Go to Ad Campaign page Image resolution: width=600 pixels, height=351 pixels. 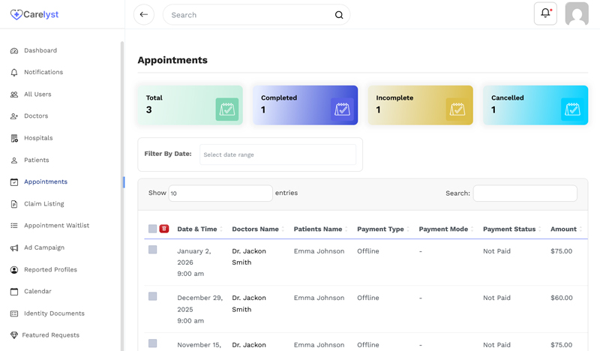44,247
